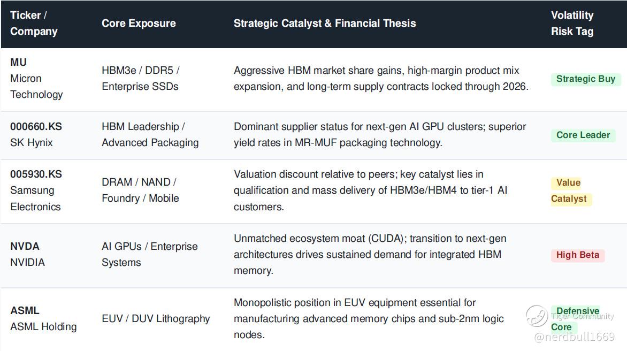
Task: Select the MU ticker symbol
Action: pos(18,63)
